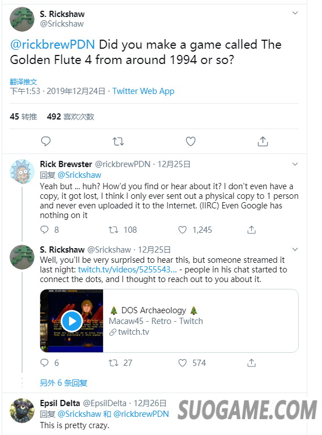
Task: Share the main tweet with upload icon
Action: 263,142
